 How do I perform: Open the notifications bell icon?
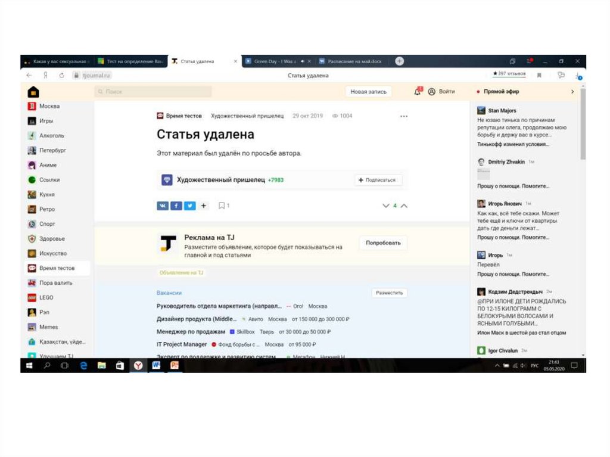[418, 92]
